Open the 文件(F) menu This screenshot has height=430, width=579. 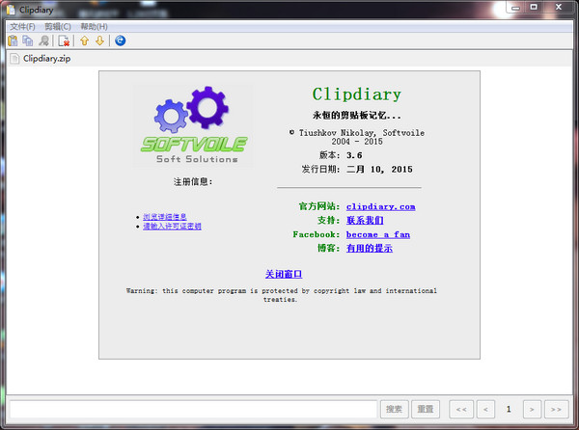[x=22, y=26]
